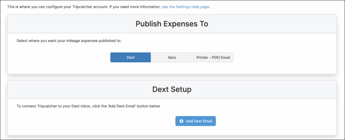Screen dimensions: 345x140
Task: Click the Dext Setup section heading
Action: pos(172,90)
